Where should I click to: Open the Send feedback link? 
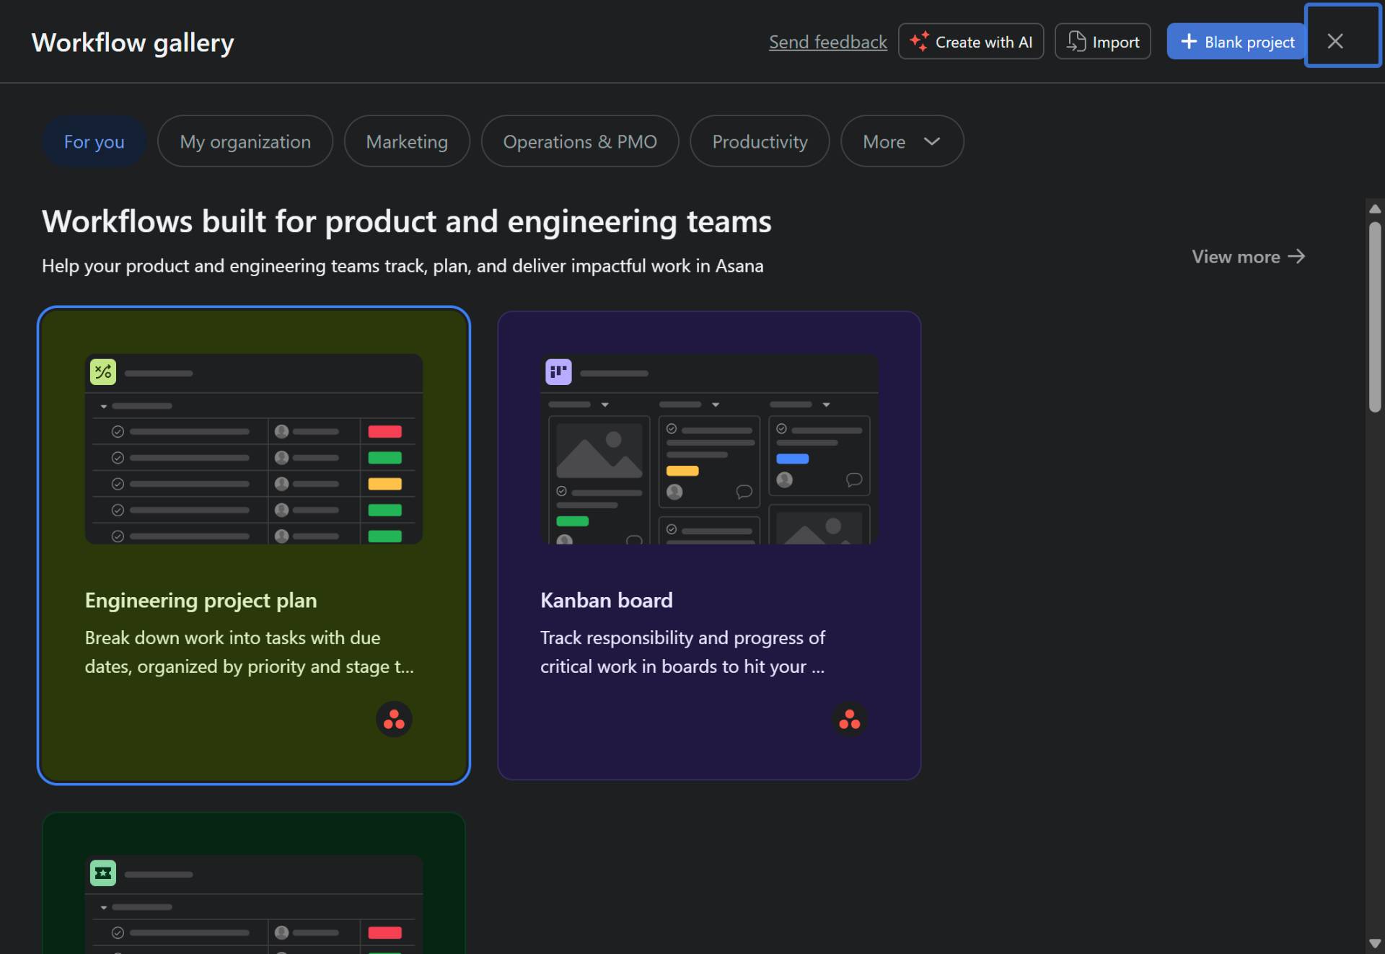point(827,42)
